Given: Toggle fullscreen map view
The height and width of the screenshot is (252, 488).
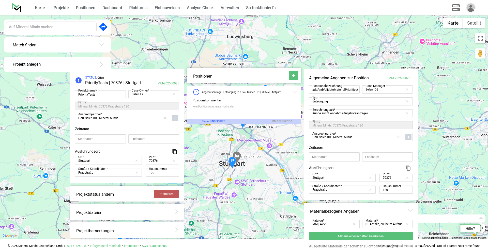Looking at the screenshot, I should 480,38.
